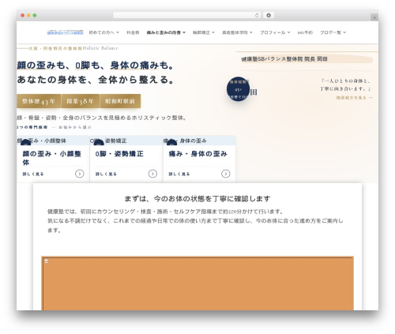Open the ブログ一覧 menu item
This screenshot has width=395, height=334.
(x=330, y=32)
